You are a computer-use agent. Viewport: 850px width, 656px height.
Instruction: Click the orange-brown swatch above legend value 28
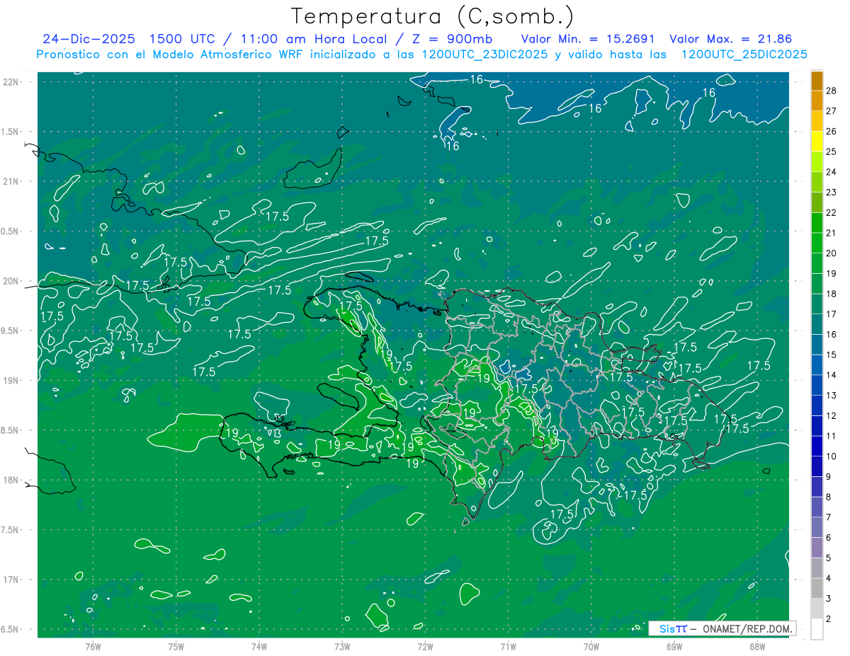click(817, 81)
